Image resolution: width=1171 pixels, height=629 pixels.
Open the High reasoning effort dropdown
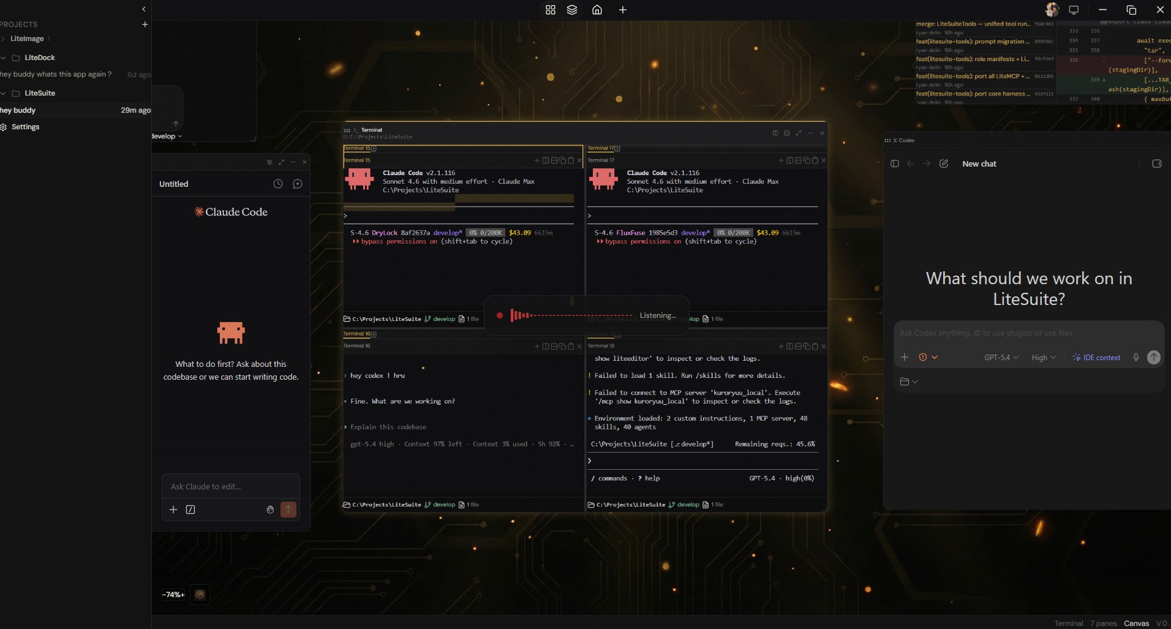tap(1044, 357)
